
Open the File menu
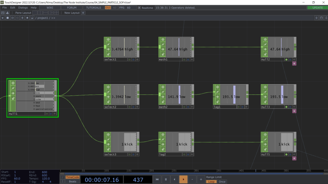pos(4,7)
